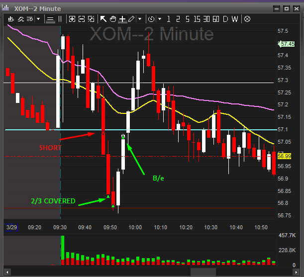Switch to 30 minute timeframe
This screenshot has width=304, height=277.
tap(206, 19)
